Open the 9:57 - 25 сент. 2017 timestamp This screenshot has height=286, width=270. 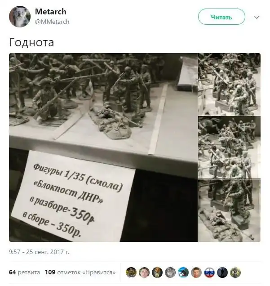(x=39, y=252)
